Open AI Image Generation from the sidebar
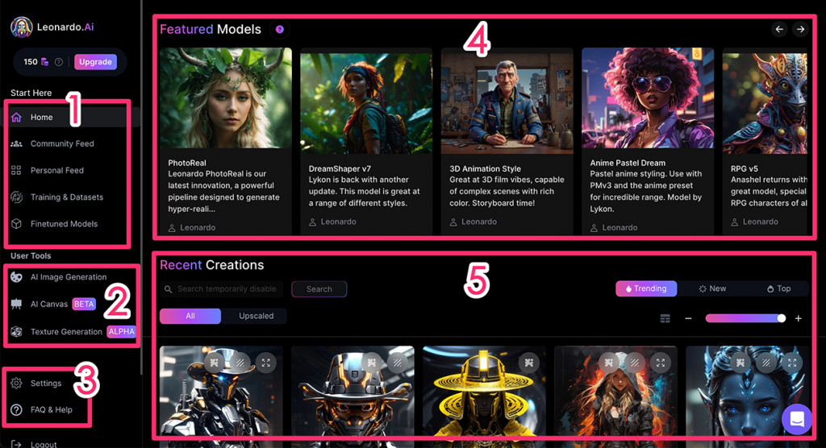The height and width of the screenshot is (448, 826). (68, 277)
